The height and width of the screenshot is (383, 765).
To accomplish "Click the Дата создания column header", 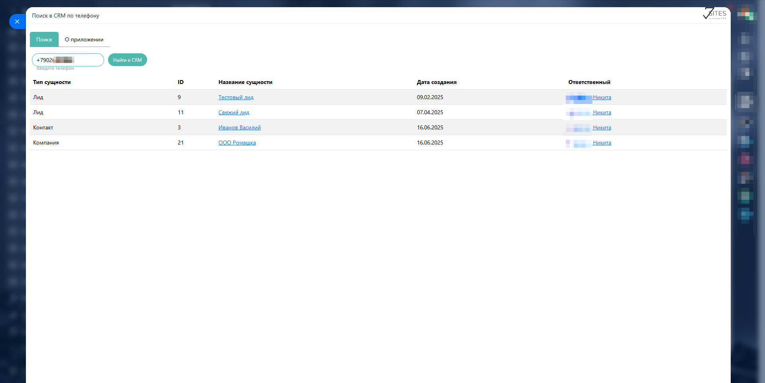I will click(x=437, y=82).
